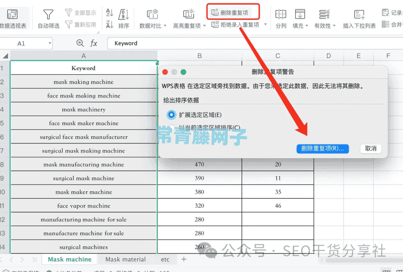Click cell 'surgical face mask manufacturer'
Image resolution: width=403 pixels, height=272 pixels.
click(x=84, y=137)
